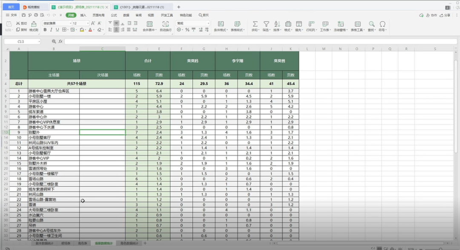Click the Print Preview icon
The width and height of the screenshot is (460, 250).
point(42,15)
